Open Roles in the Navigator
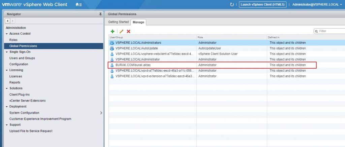The width and height of the screenshot is (345, 147). [x=13, y=40]
